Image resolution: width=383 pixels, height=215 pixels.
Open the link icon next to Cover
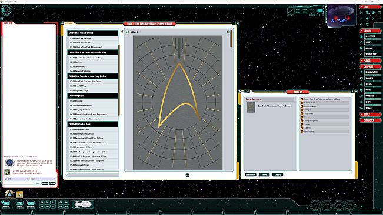[x=127, y=32]
